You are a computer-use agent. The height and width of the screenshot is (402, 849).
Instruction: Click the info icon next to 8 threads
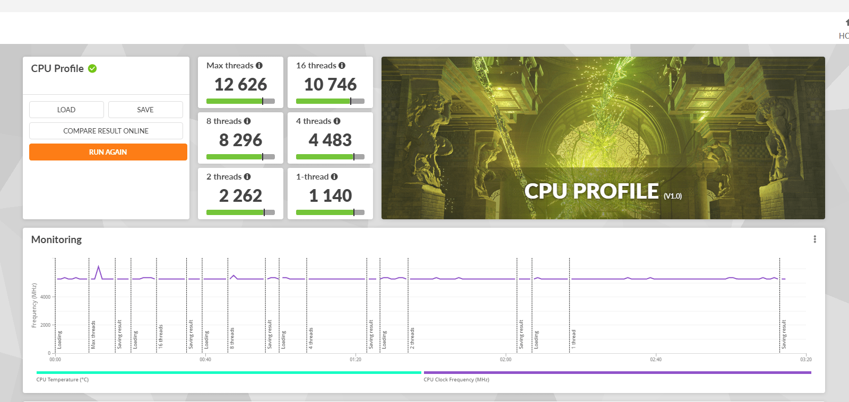pos(247,121)
